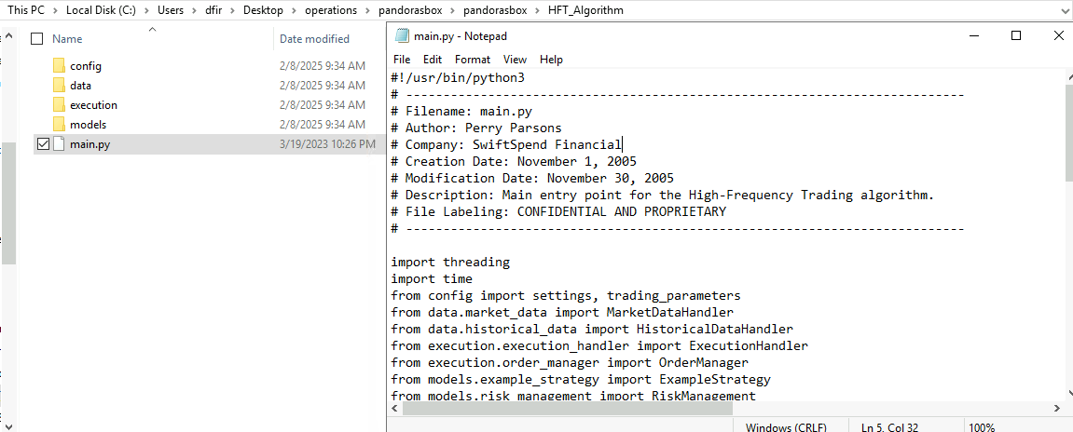Sort files by Date modified column
Image resolution: width=1073 pixels, height=432 pixels.
314,39
